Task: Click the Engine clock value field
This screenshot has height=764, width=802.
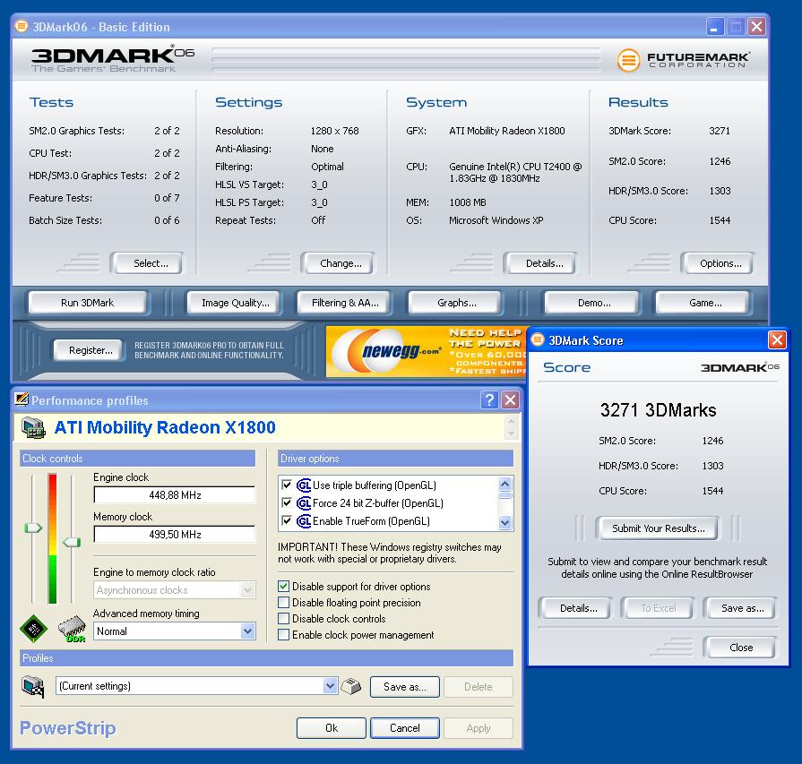Action: point(175,495)
